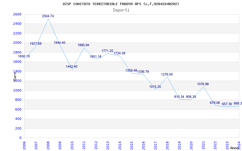Image resolution: width=242 pixels, height=151 pixels.
Task: Click the 1927.69 data label
Action: pyautogui.click(x=36, y=43)
